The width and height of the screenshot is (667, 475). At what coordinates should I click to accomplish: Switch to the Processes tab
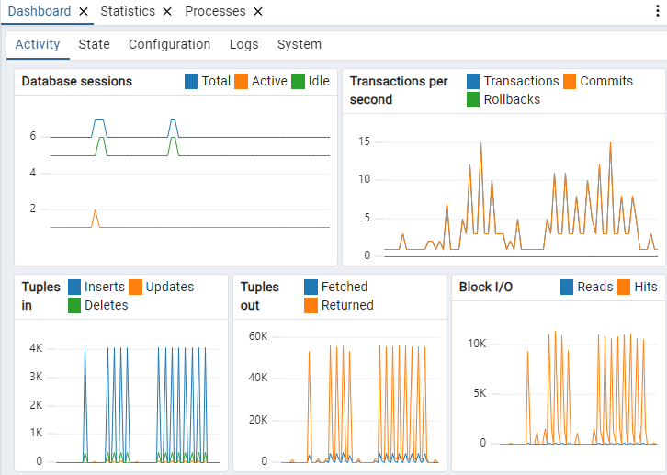pos(215,12)
